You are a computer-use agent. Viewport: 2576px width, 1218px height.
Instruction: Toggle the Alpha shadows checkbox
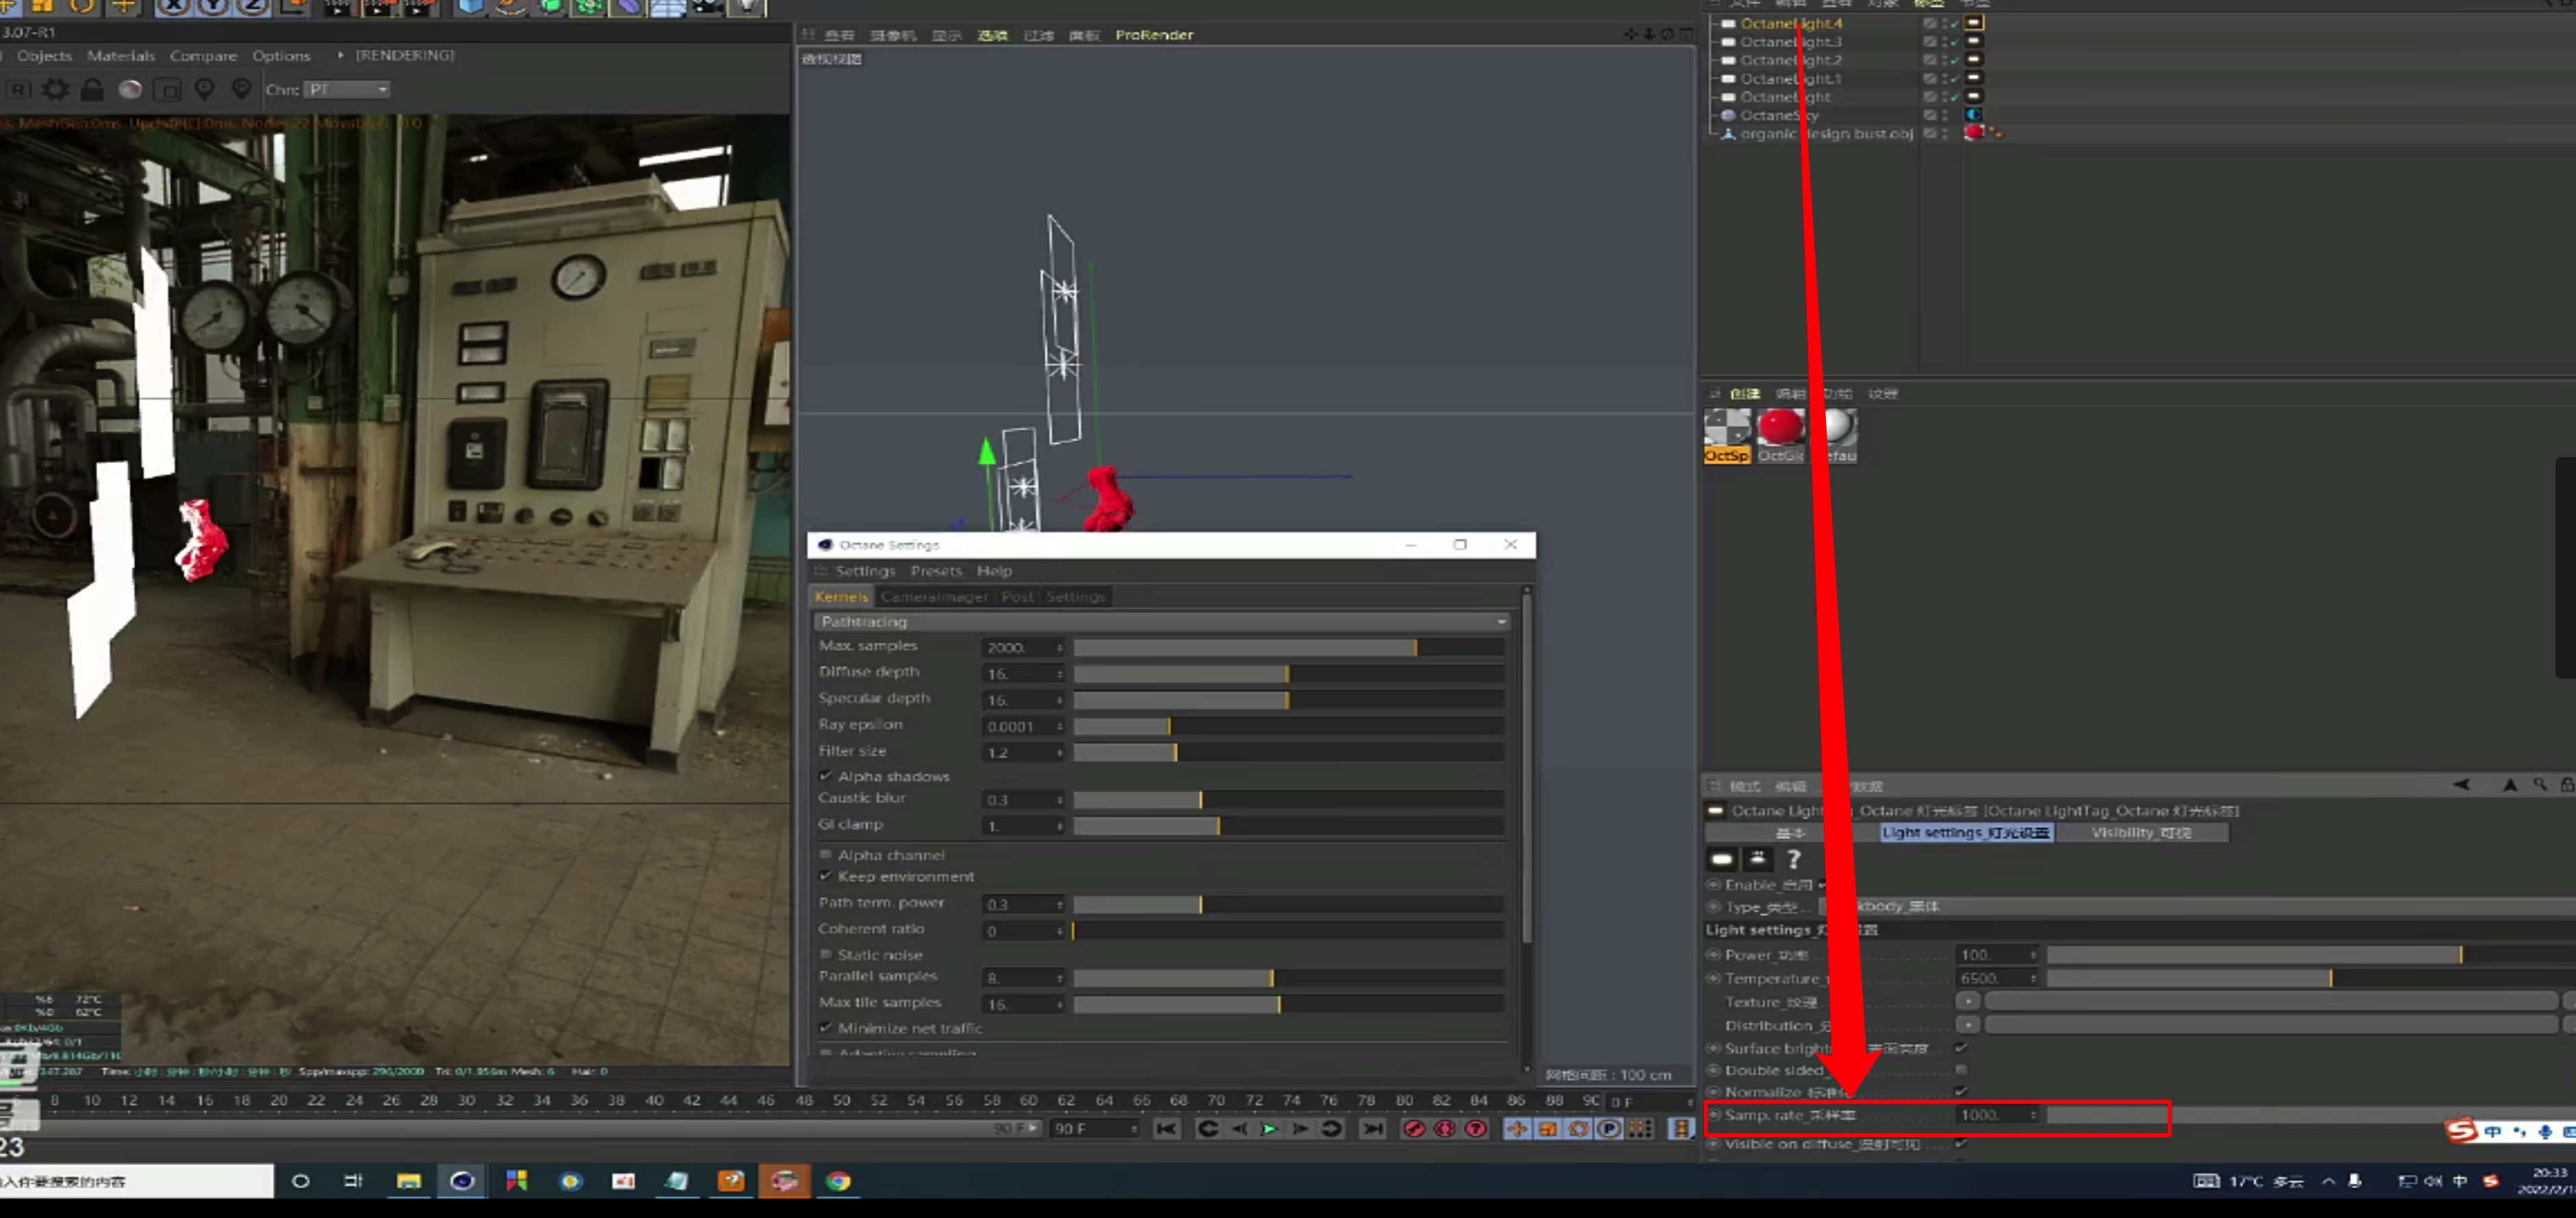tap(826, 776)
